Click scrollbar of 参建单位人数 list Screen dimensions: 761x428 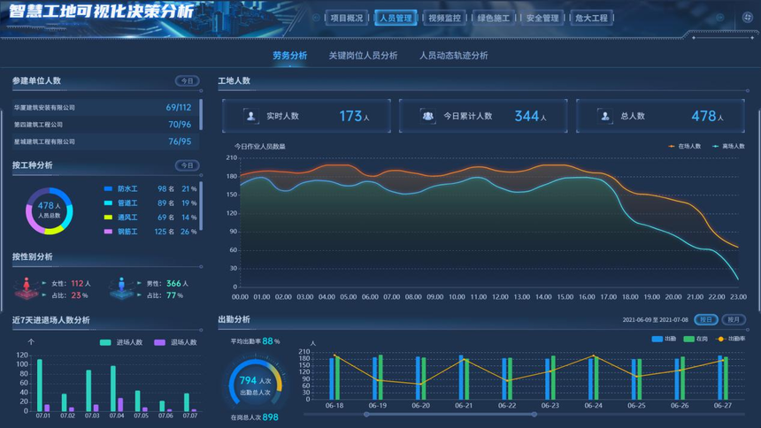point(201,115)
